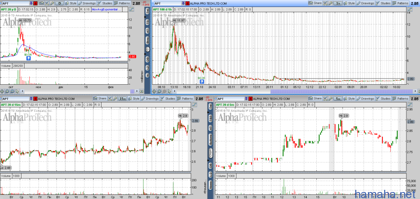Viewport: 420px width, 199px height.
Task: Open AT sidebar tab beside top-right chart
Action: pyautogui.click(x=147, y=31)
